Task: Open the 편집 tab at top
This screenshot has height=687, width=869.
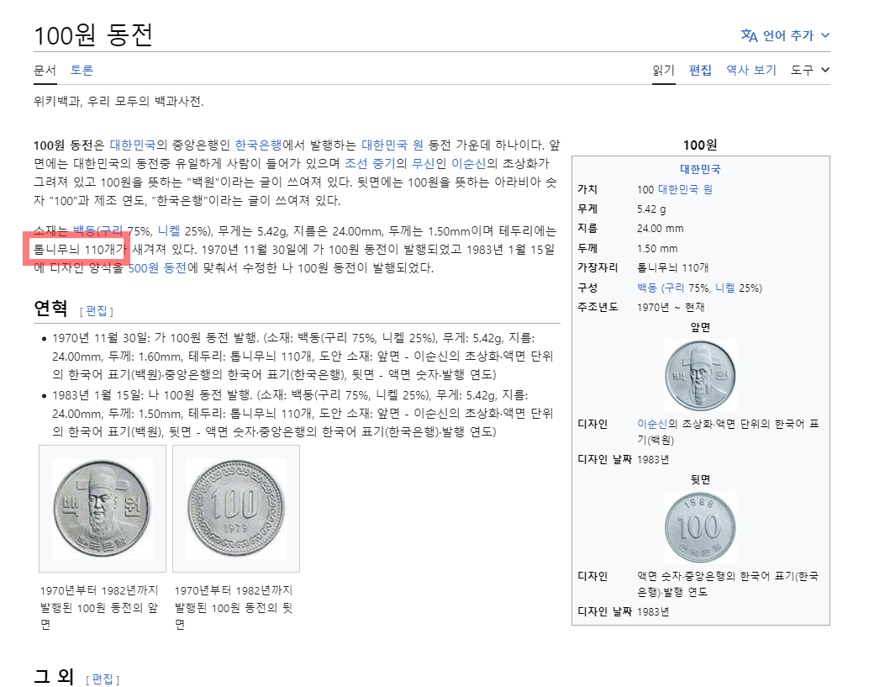Action: pos(700,71)
